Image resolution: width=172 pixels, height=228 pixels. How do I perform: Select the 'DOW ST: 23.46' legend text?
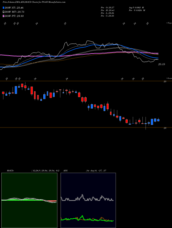coord(14,8)
